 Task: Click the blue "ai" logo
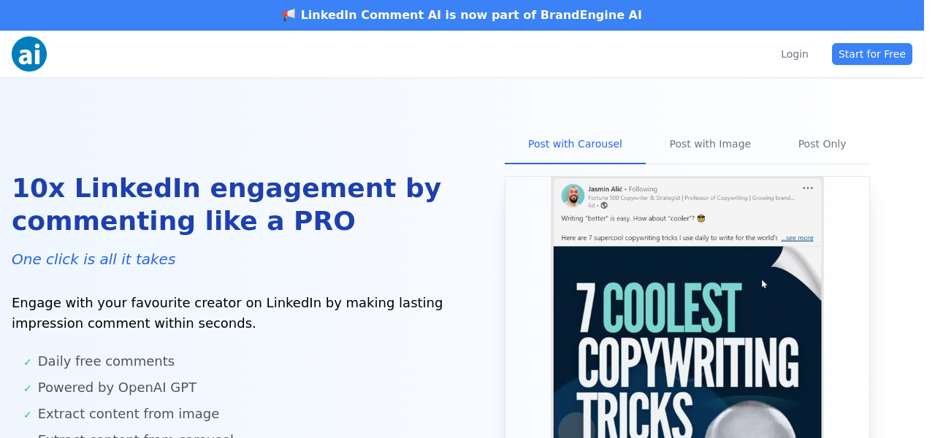[29, 54]
